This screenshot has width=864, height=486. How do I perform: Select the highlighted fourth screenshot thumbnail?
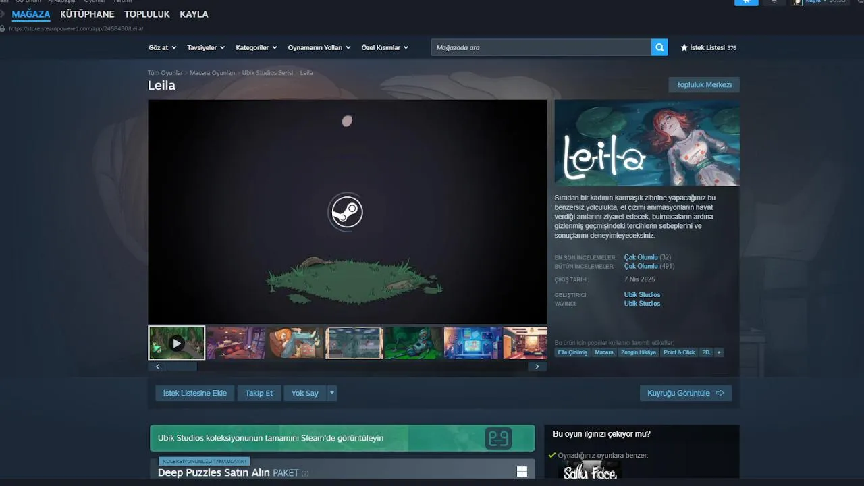(354, 343)
